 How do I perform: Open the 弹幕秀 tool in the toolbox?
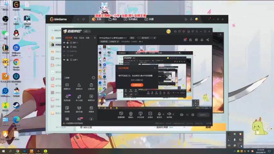click(x=91, y=109)
